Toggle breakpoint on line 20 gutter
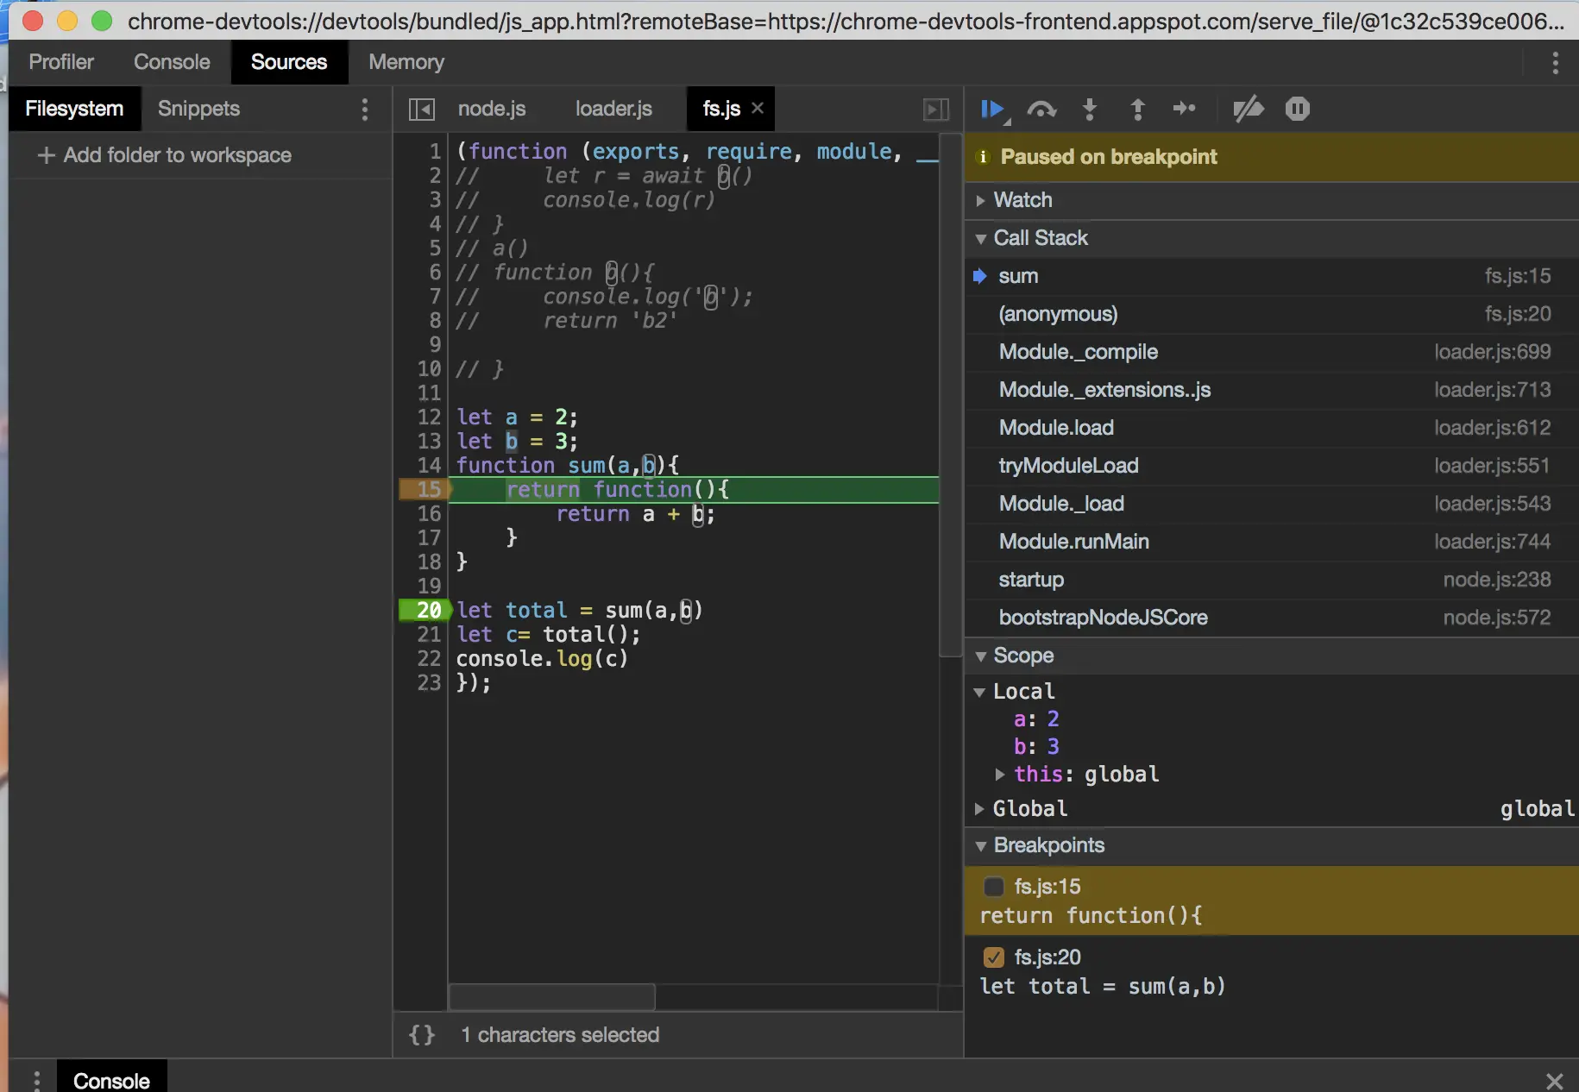This screenshot has width=1579, height=1092. [425, 611]
